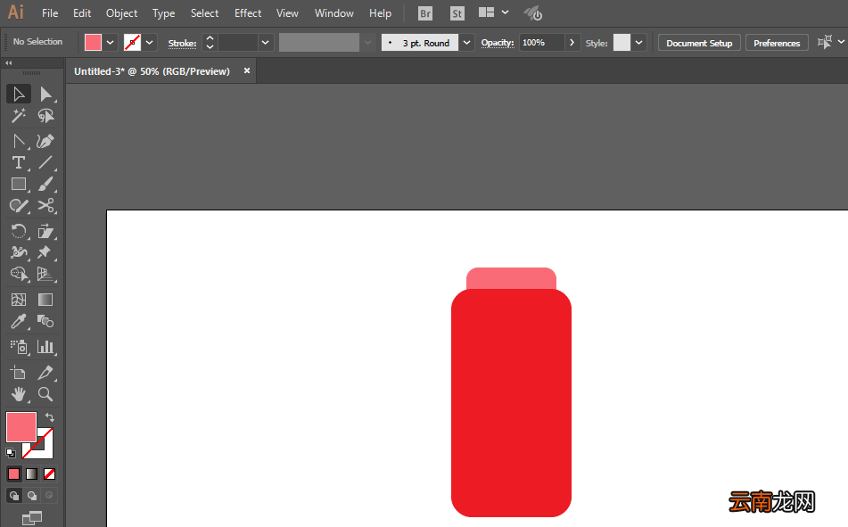This screenshot has width=848, height=527.
Task: Select the Shape Builder tool
Action: [x=19, y=274]
